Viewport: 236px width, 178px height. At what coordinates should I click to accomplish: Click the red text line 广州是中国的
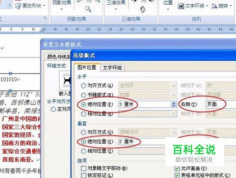tap(21, 119)
